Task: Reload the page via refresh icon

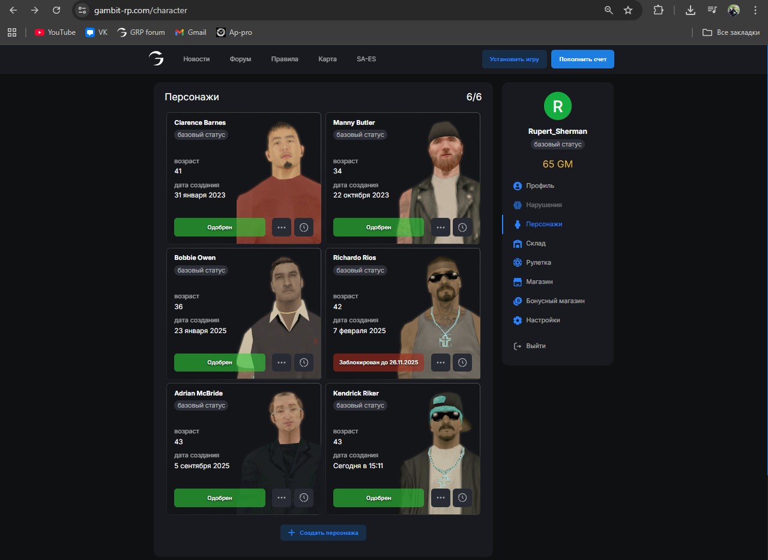Action: (56, 10)
